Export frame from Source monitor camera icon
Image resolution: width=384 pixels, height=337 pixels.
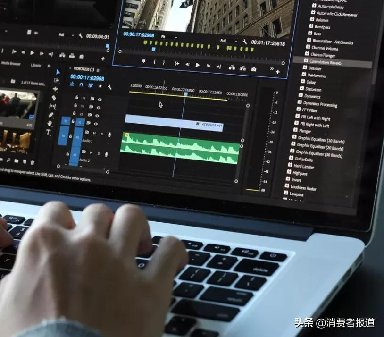82,57
